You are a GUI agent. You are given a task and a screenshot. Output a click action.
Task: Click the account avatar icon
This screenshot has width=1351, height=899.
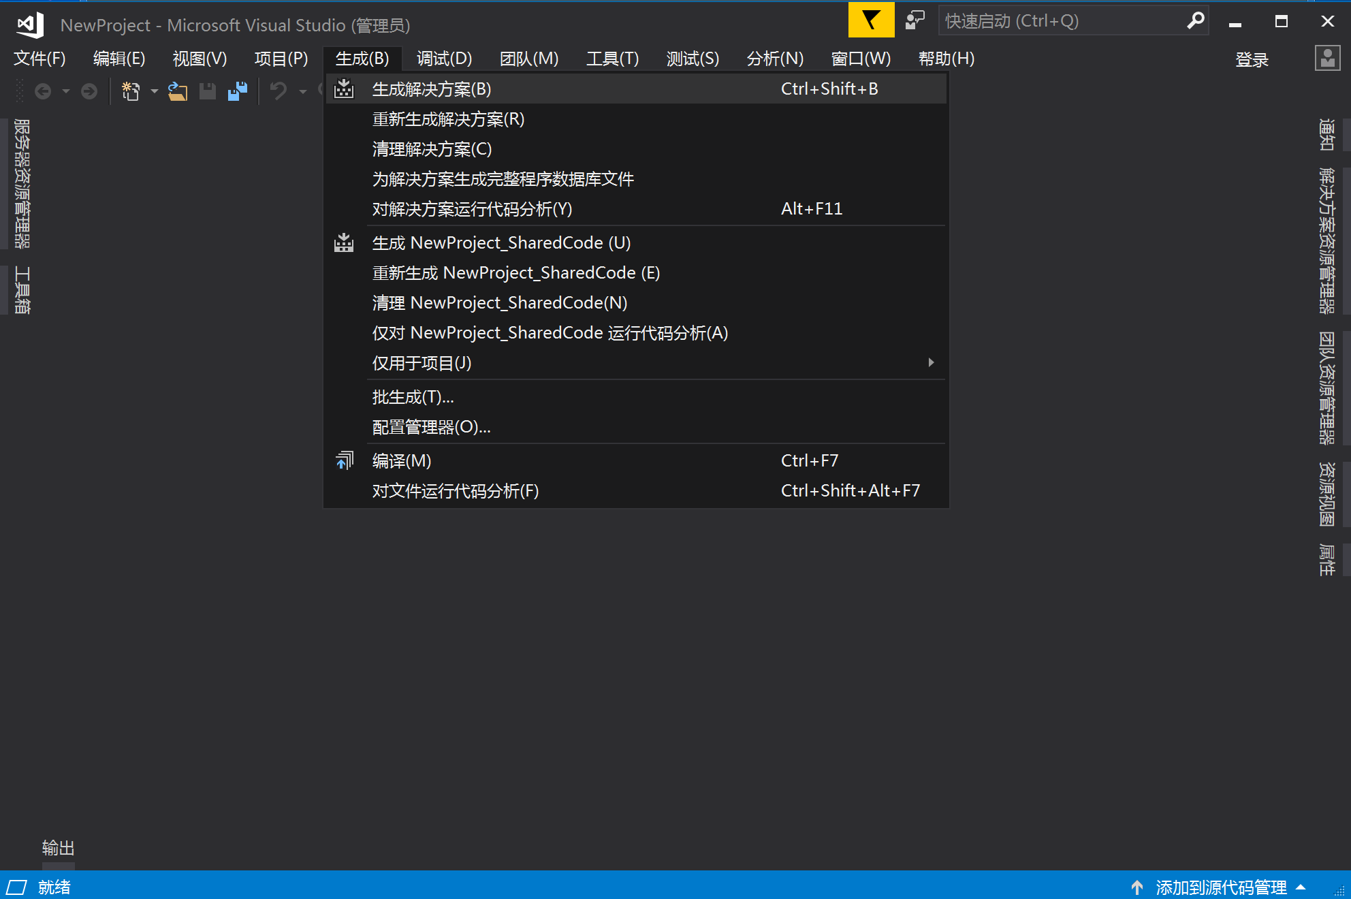pyautogui.click(x=1327, y=59)
